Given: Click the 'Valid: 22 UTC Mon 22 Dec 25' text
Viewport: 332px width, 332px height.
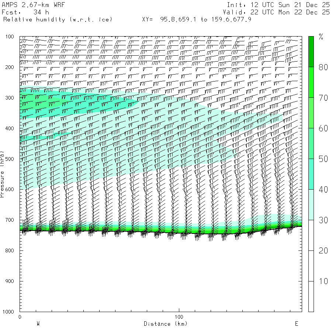Looking at the screenshot, I should click(x=276, y=12).
